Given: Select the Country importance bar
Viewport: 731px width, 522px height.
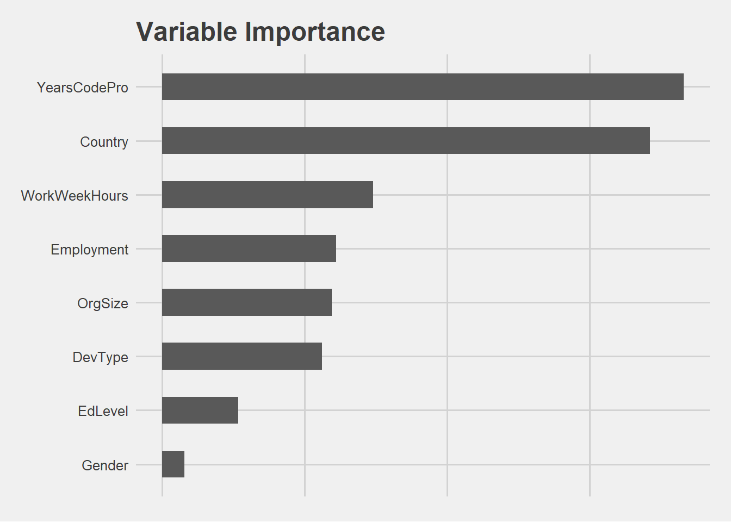Looking at the screenshot, I should pyautogui.click(x=406, y=140).
